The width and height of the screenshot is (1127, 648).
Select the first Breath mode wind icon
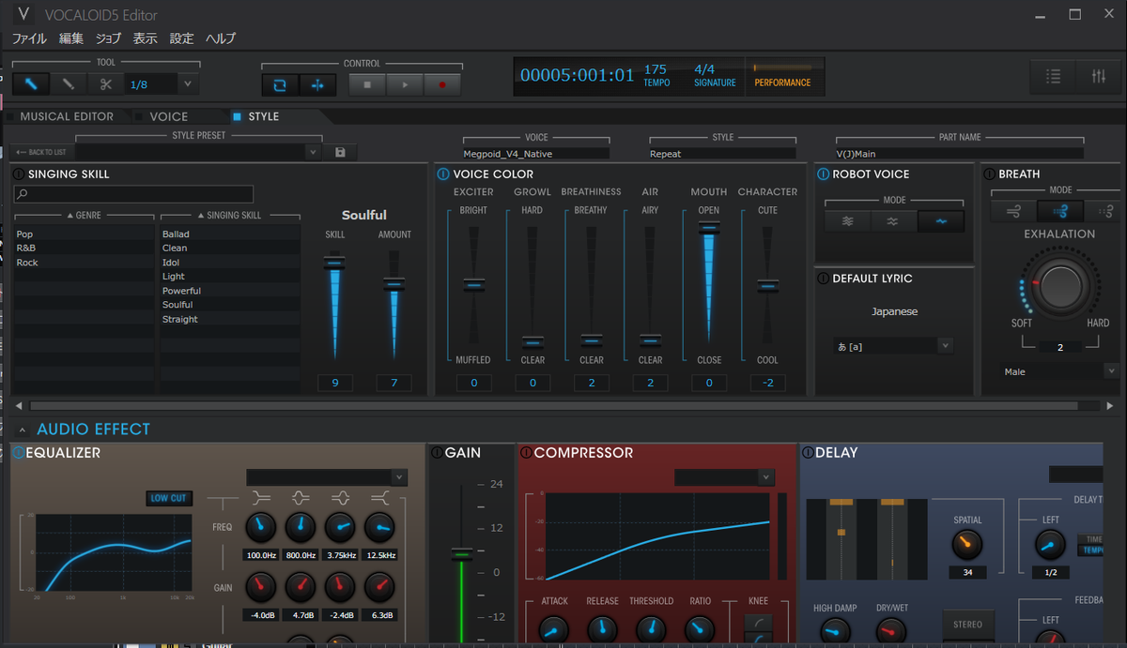click(1014, 211)
